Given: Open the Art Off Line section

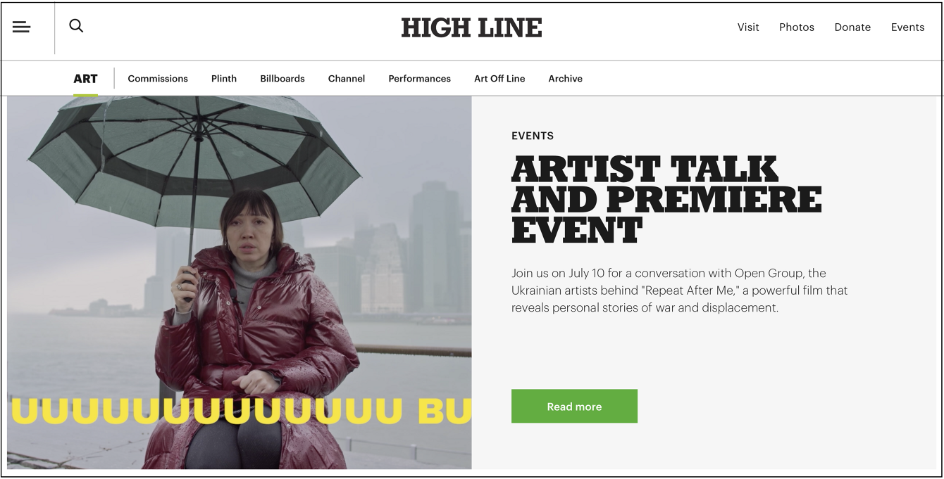Looking at the screenshot, I should pyautogui.click(x=499, y=79).
